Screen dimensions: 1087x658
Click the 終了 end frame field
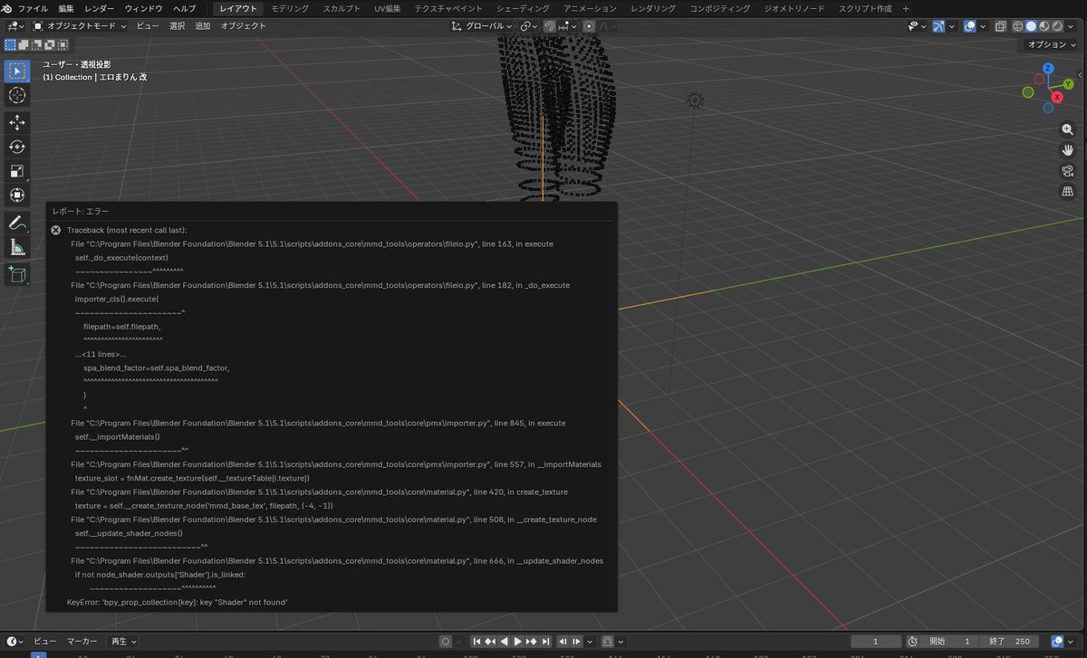[1007, 641]
